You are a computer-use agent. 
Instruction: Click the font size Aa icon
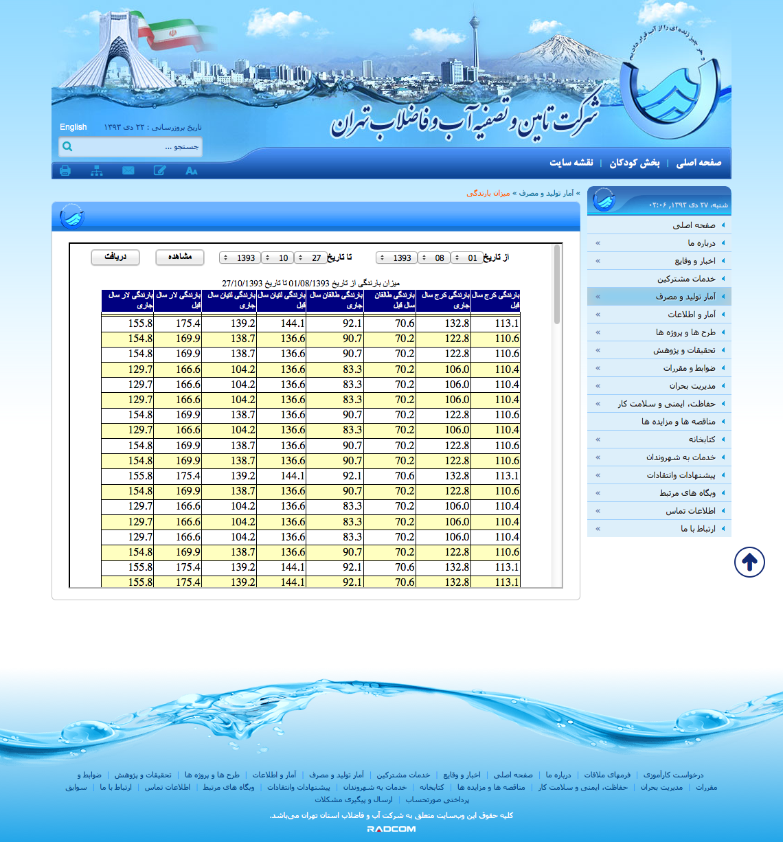[x=192, y=170]
